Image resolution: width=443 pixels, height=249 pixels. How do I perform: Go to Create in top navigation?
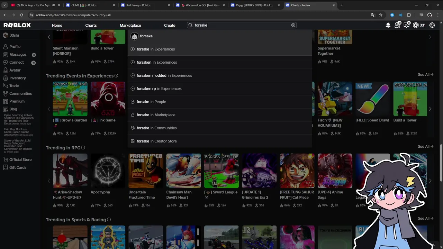pyautogui.click(x=170, y=25)
